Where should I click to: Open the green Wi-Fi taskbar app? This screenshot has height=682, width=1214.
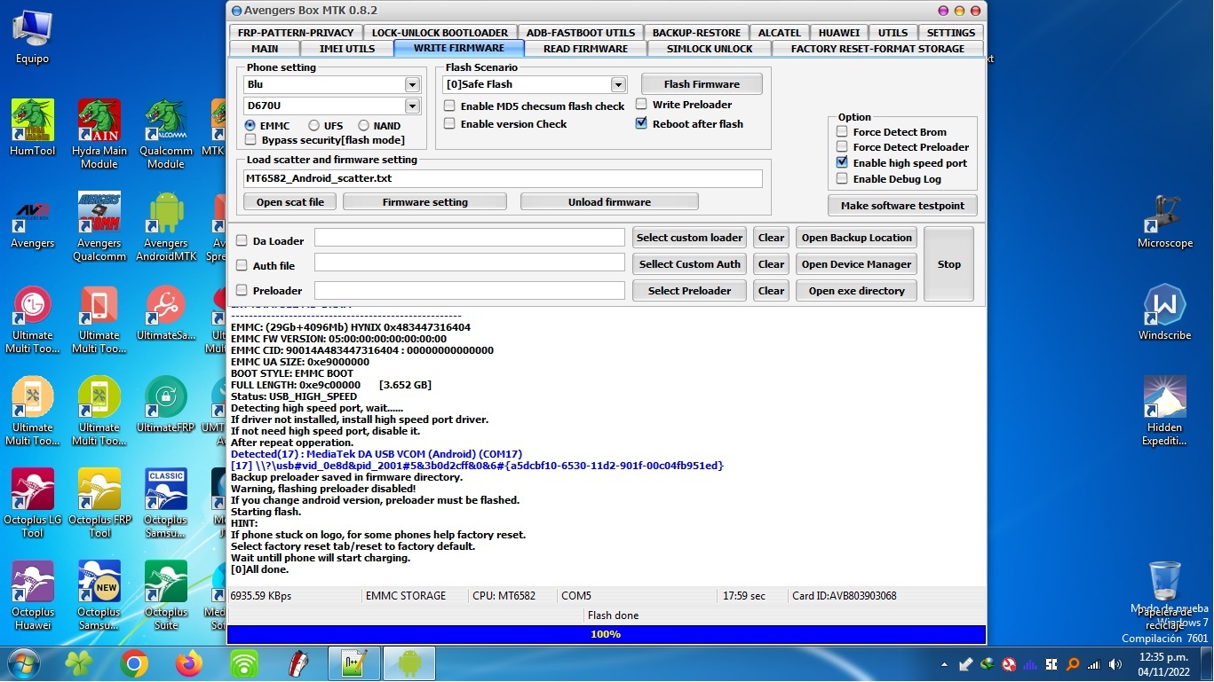click(244, 663)
